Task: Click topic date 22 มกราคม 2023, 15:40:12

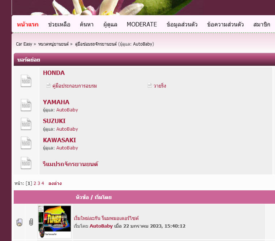Action: click(154, 226)
